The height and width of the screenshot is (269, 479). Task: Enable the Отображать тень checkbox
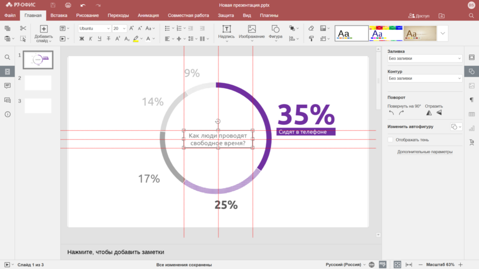coord(391,140)
